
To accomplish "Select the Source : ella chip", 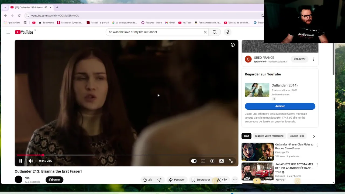I will coord(297,136).
